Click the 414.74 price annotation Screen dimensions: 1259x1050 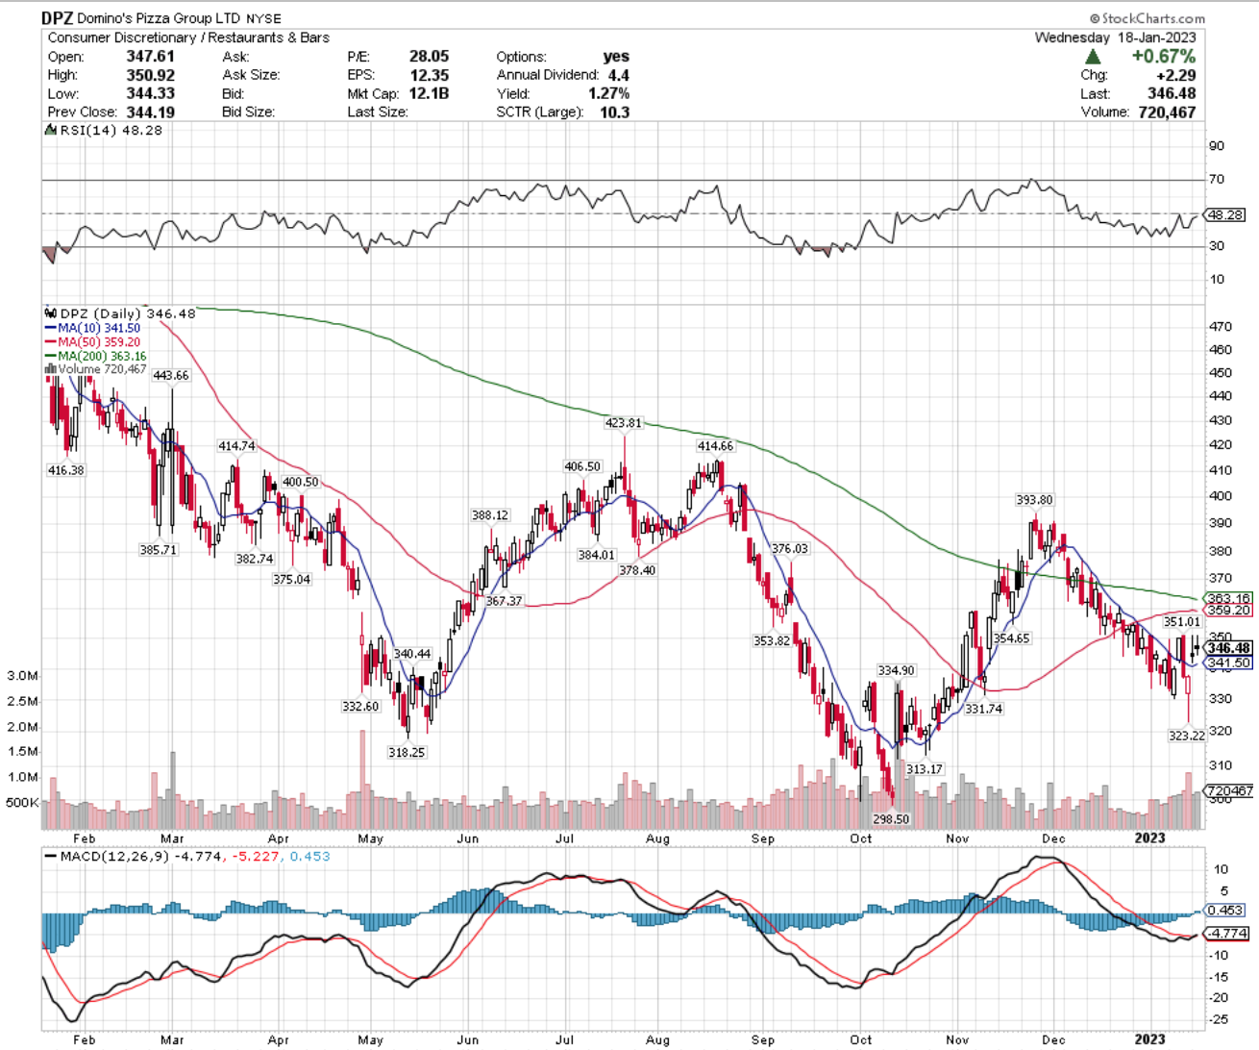(236, 446)
